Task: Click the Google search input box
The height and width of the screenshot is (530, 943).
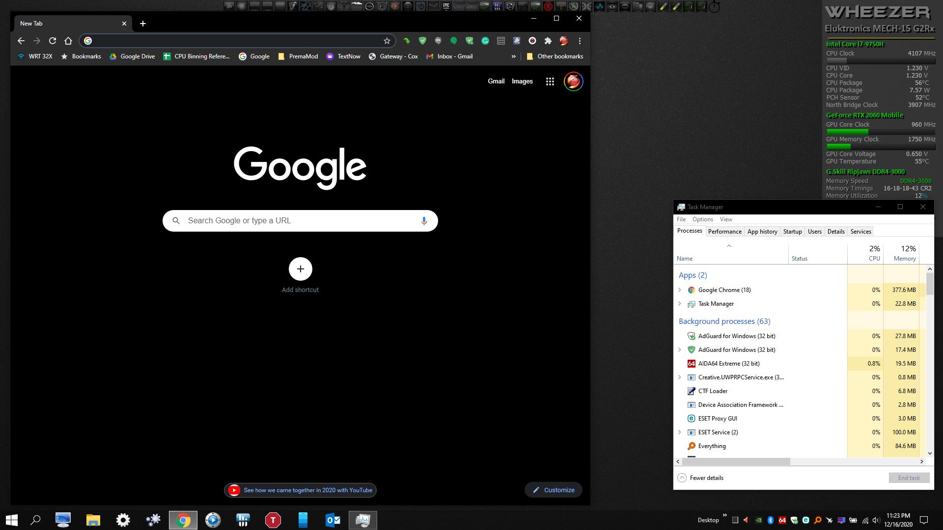Action: click(300, 221)
